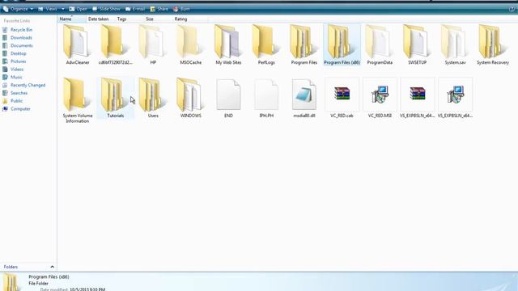
Task: Sort by Tags column header
Action: coord(121,19)
